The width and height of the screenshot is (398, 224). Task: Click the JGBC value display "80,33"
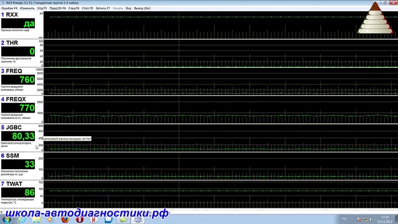18,136
